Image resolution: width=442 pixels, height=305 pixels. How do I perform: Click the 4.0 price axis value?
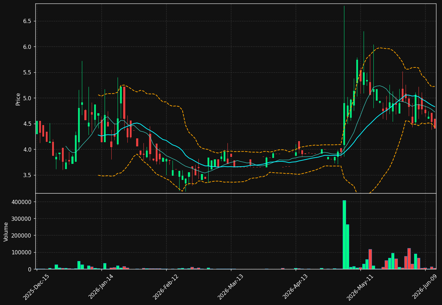pos(27,150)
